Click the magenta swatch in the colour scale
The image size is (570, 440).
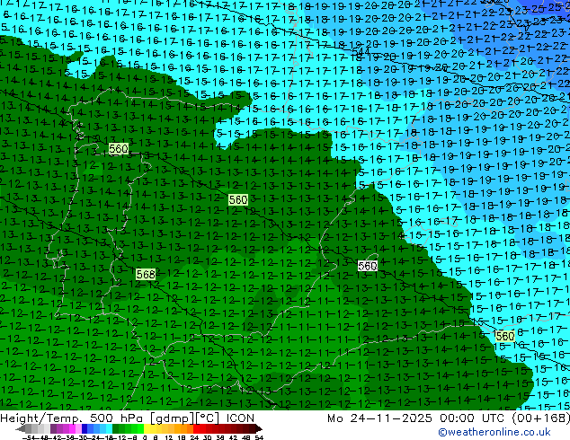pos(72,428)
